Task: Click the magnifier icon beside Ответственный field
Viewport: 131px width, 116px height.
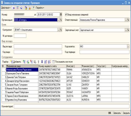Action: tap(128, 20)
